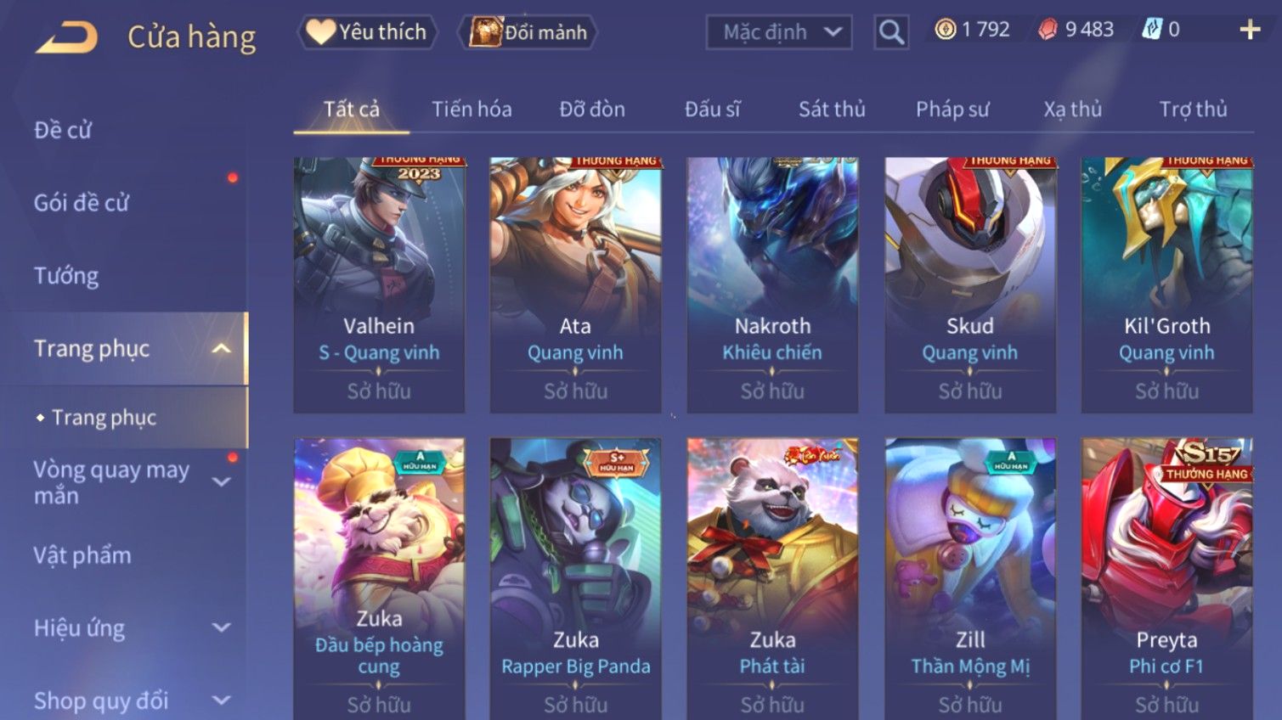Select the Nakroth Khiêu chiến skin card
Image resolution: width=1282 pixels, height=720 pixels.
coord(772,285)
